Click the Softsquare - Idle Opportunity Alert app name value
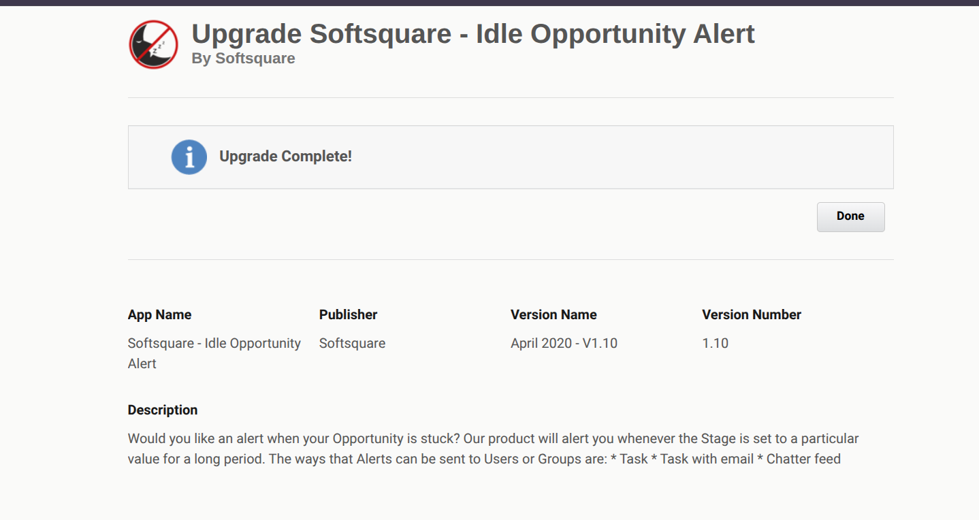The width and height of the screenshot is (979, 520). click(x=214, y=353)
